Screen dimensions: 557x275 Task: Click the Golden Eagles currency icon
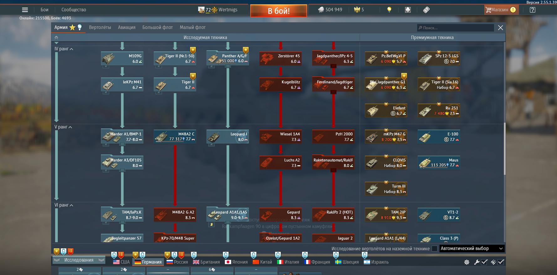click(357, 10)
